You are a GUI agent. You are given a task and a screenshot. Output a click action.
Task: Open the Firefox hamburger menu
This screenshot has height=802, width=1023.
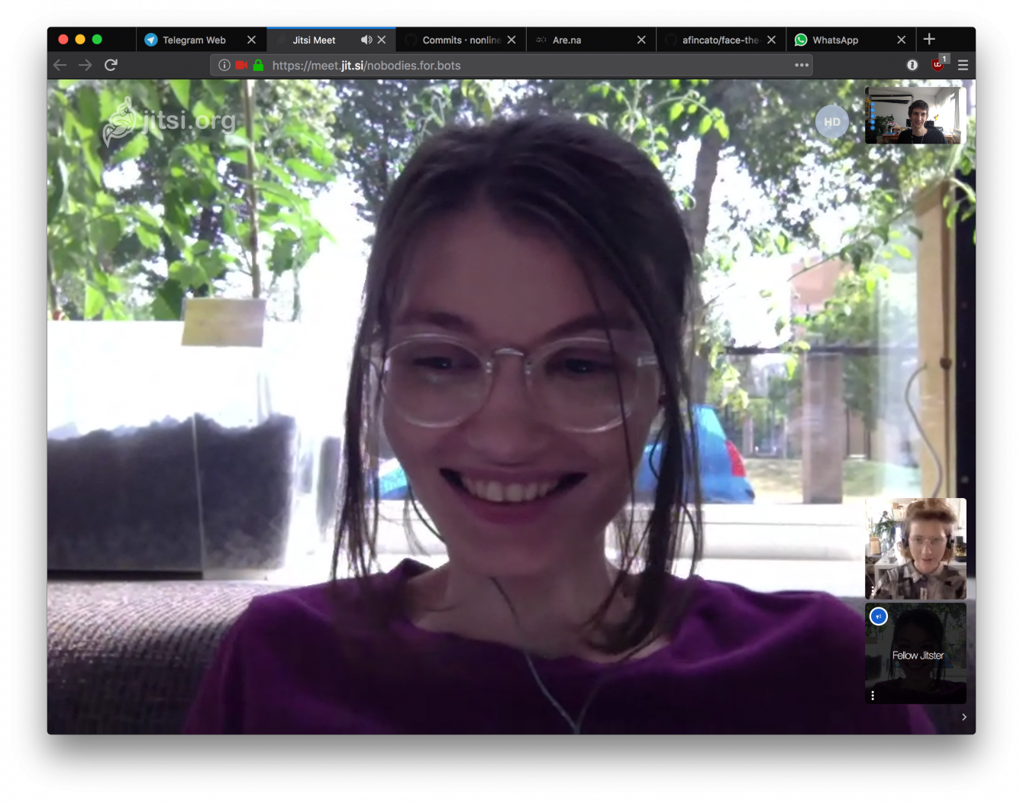click(x=963, y=65)
